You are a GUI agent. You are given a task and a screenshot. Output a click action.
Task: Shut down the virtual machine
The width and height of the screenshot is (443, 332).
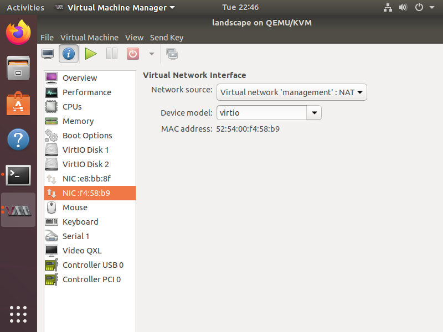(133, 54)
